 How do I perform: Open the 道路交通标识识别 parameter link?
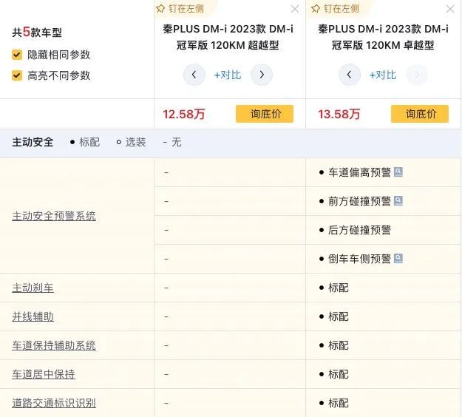54,403
